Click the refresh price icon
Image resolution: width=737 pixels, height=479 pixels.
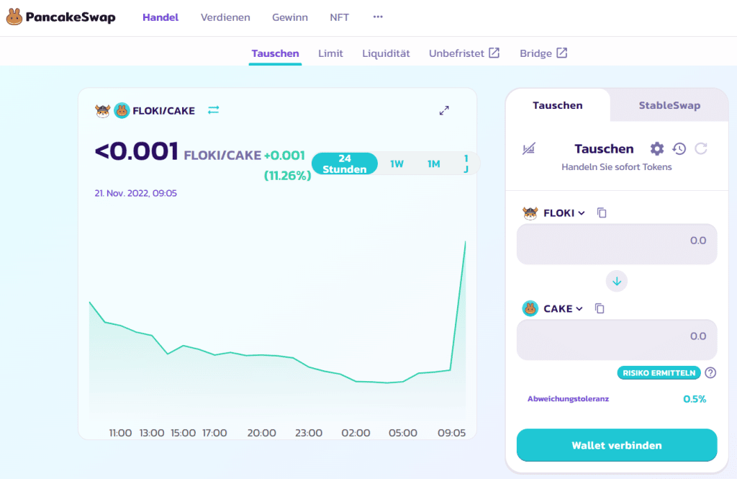tap(701, 148)
